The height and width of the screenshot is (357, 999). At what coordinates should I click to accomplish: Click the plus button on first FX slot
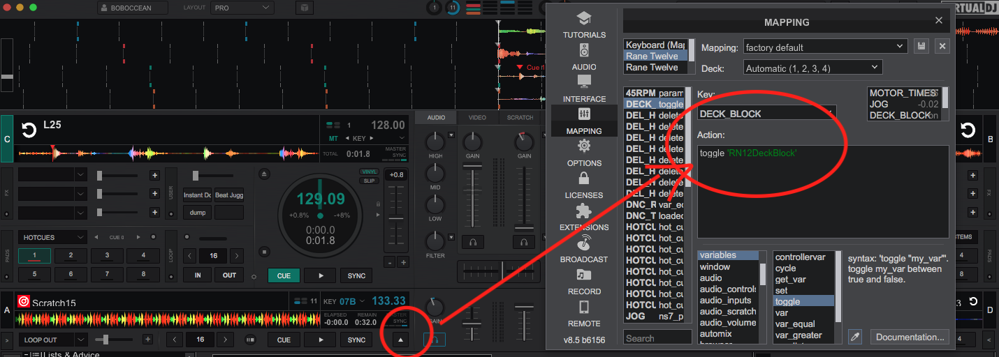pyautogui.click(x=154, y=175)
